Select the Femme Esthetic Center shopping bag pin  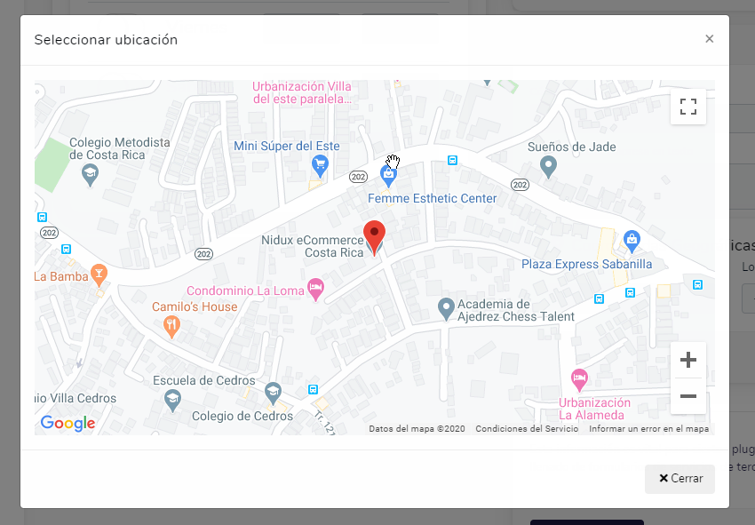point(388,176)
